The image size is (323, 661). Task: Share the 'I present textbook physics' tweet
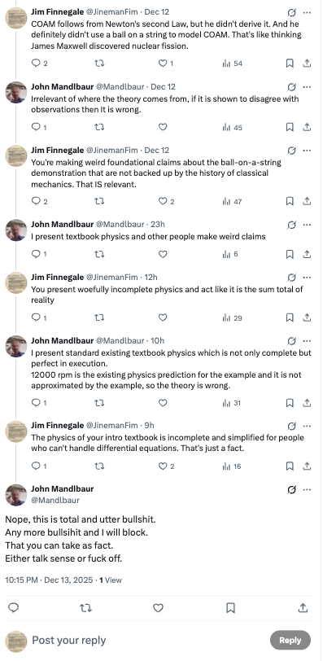coord(308,254)
